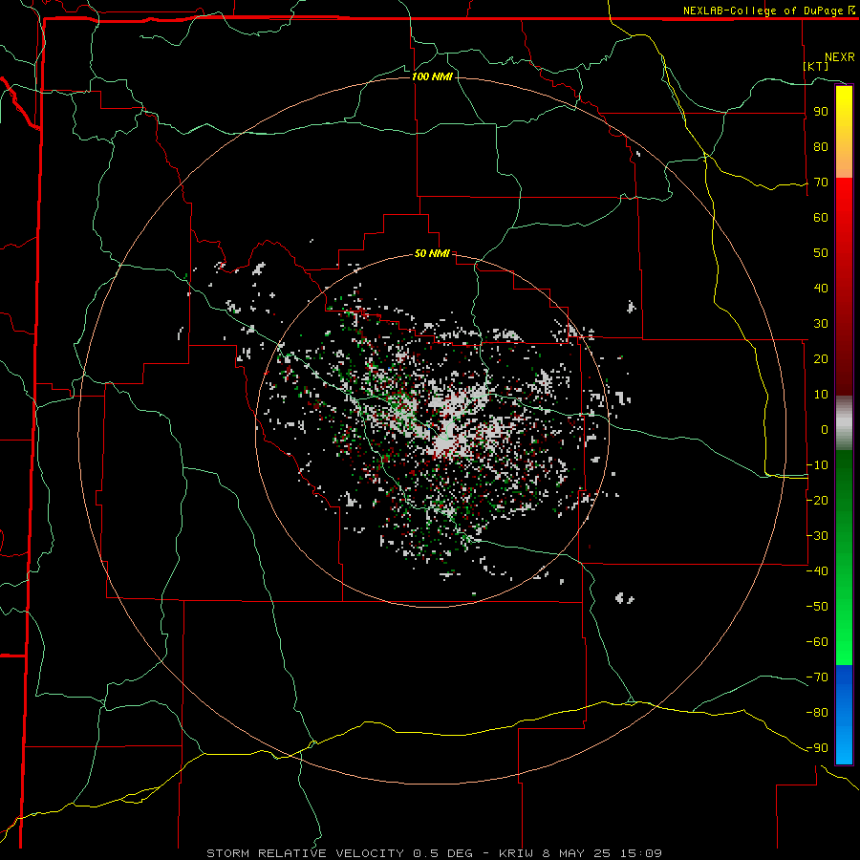
Task: Click the 70 value on the velocity scale
Action: pyautogui.click(x=821, y=183)
